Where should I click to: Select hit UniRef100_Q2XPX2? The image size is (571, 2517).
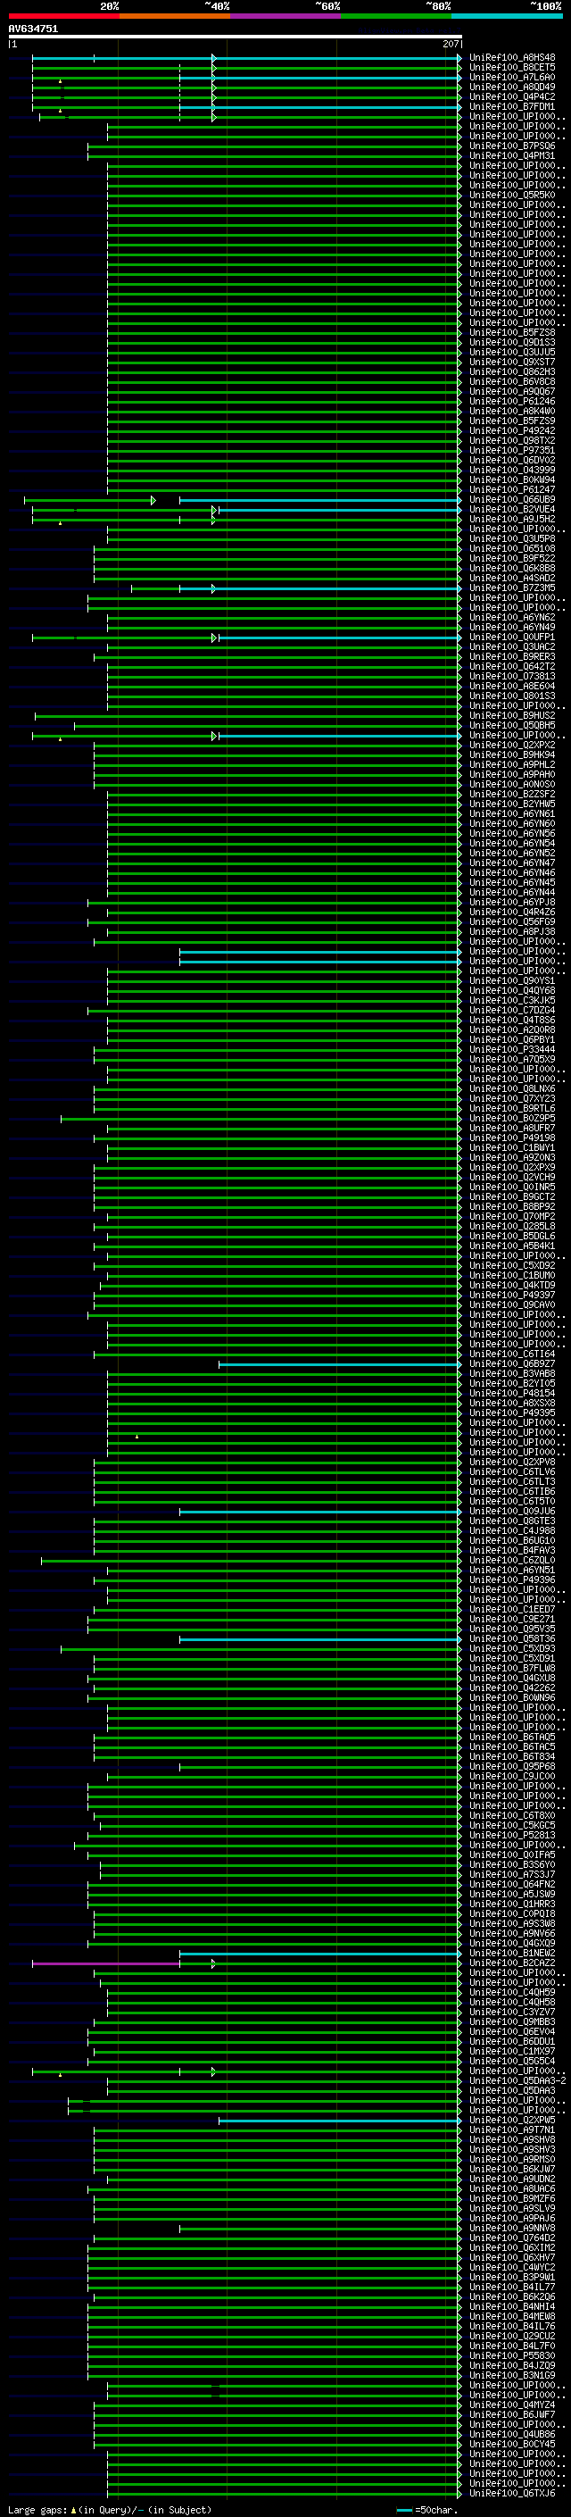[x=512, y=745]
